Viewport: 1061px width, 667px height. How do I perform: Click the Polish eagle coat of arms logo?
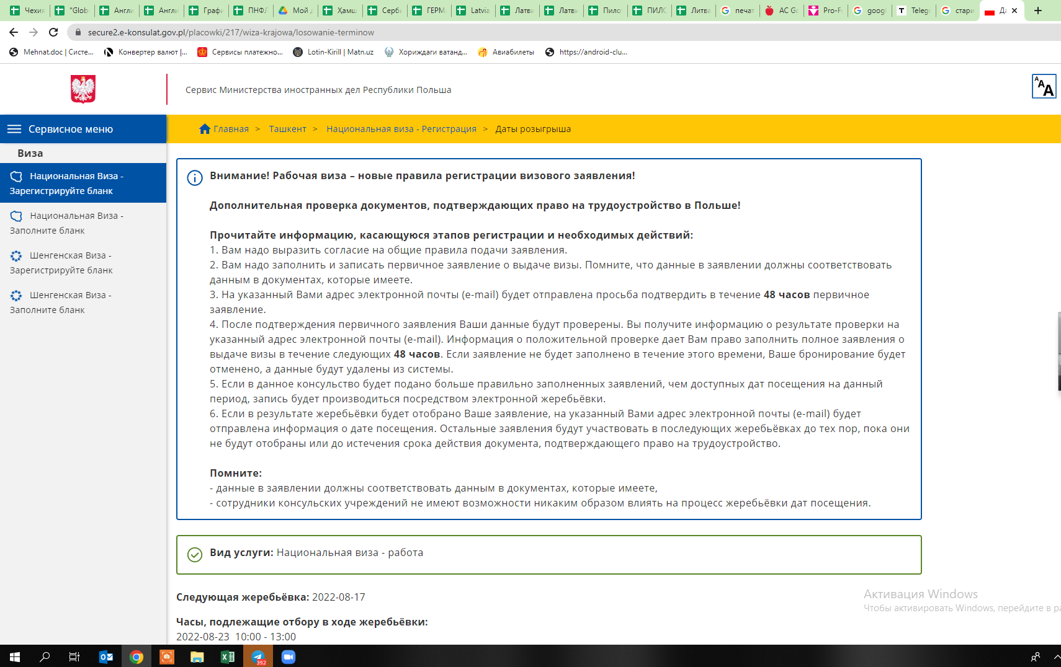click(83, 89)
